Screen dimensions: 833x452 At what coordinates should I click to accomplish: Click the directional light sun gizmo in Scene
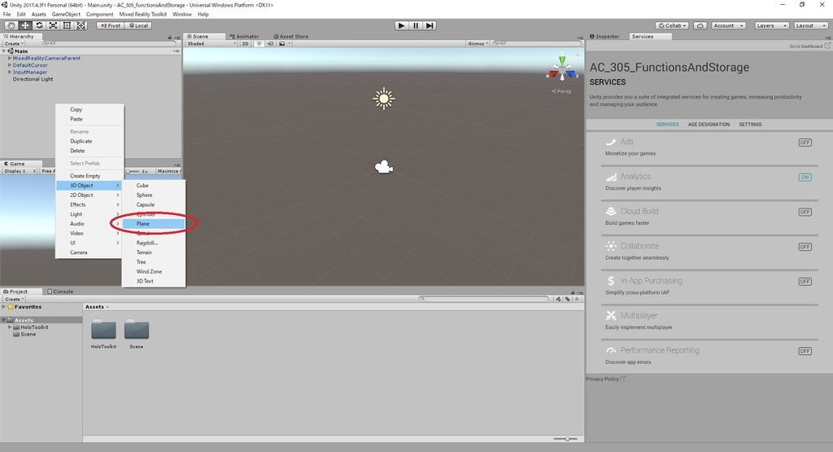[384, 99]
